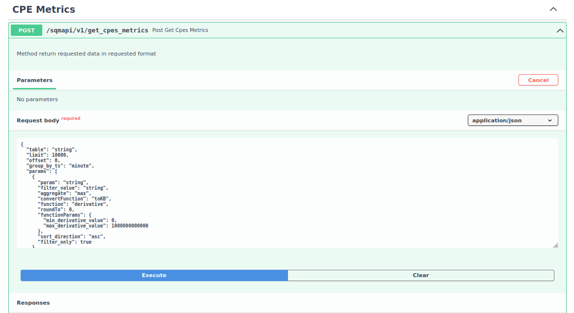This screenshot has width=574, height=313.
Task: Open the application/json content type dropdown
Action: 512,120
